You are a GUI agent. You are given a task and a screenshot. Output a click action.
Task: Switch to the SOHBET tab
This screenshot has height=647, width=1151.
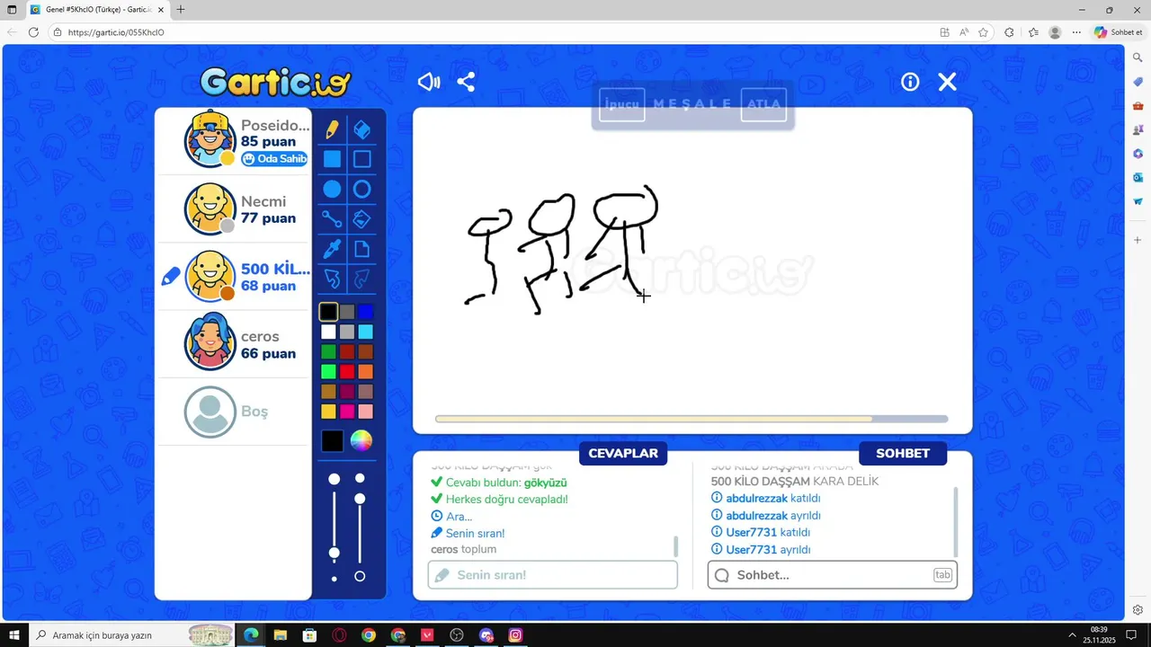click(x=903, y=454)
